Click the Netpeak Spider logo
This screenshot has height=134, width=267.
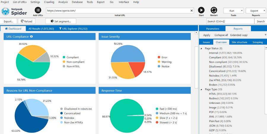(14, 12)
